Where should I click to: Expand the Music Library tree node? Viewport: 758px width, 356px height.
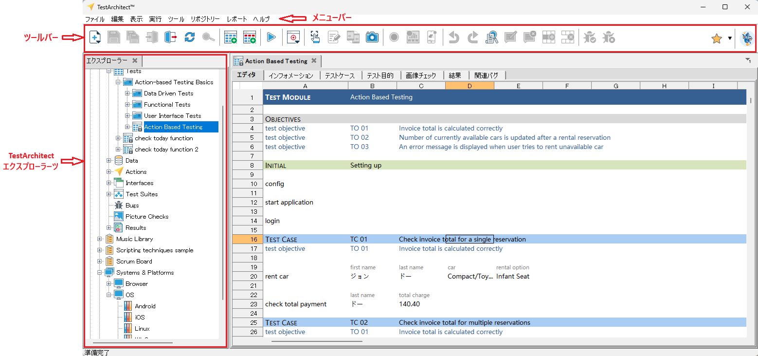tap(100, 239)
